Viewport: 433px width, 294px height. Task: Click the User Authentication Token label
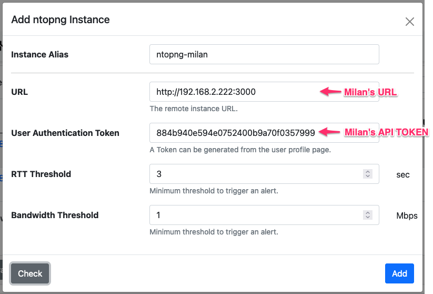tap(65, 133)
